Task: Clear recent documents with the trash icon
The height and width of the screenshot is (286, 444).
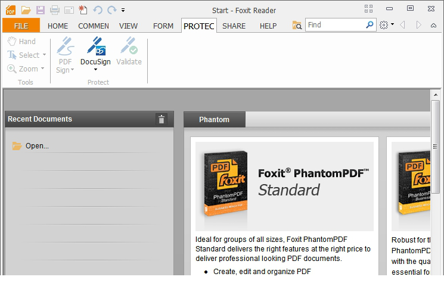Action: point(162,119)
